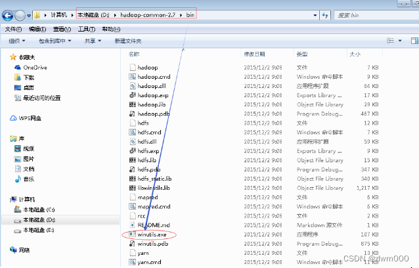
Task: Open the 组织 dropdown in the toolbar
Action: (x=17, y=41)
